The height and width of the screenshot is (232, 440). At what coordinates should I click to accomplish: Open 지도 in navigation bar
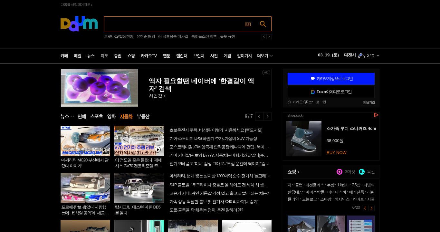click(x=104, y=56)
